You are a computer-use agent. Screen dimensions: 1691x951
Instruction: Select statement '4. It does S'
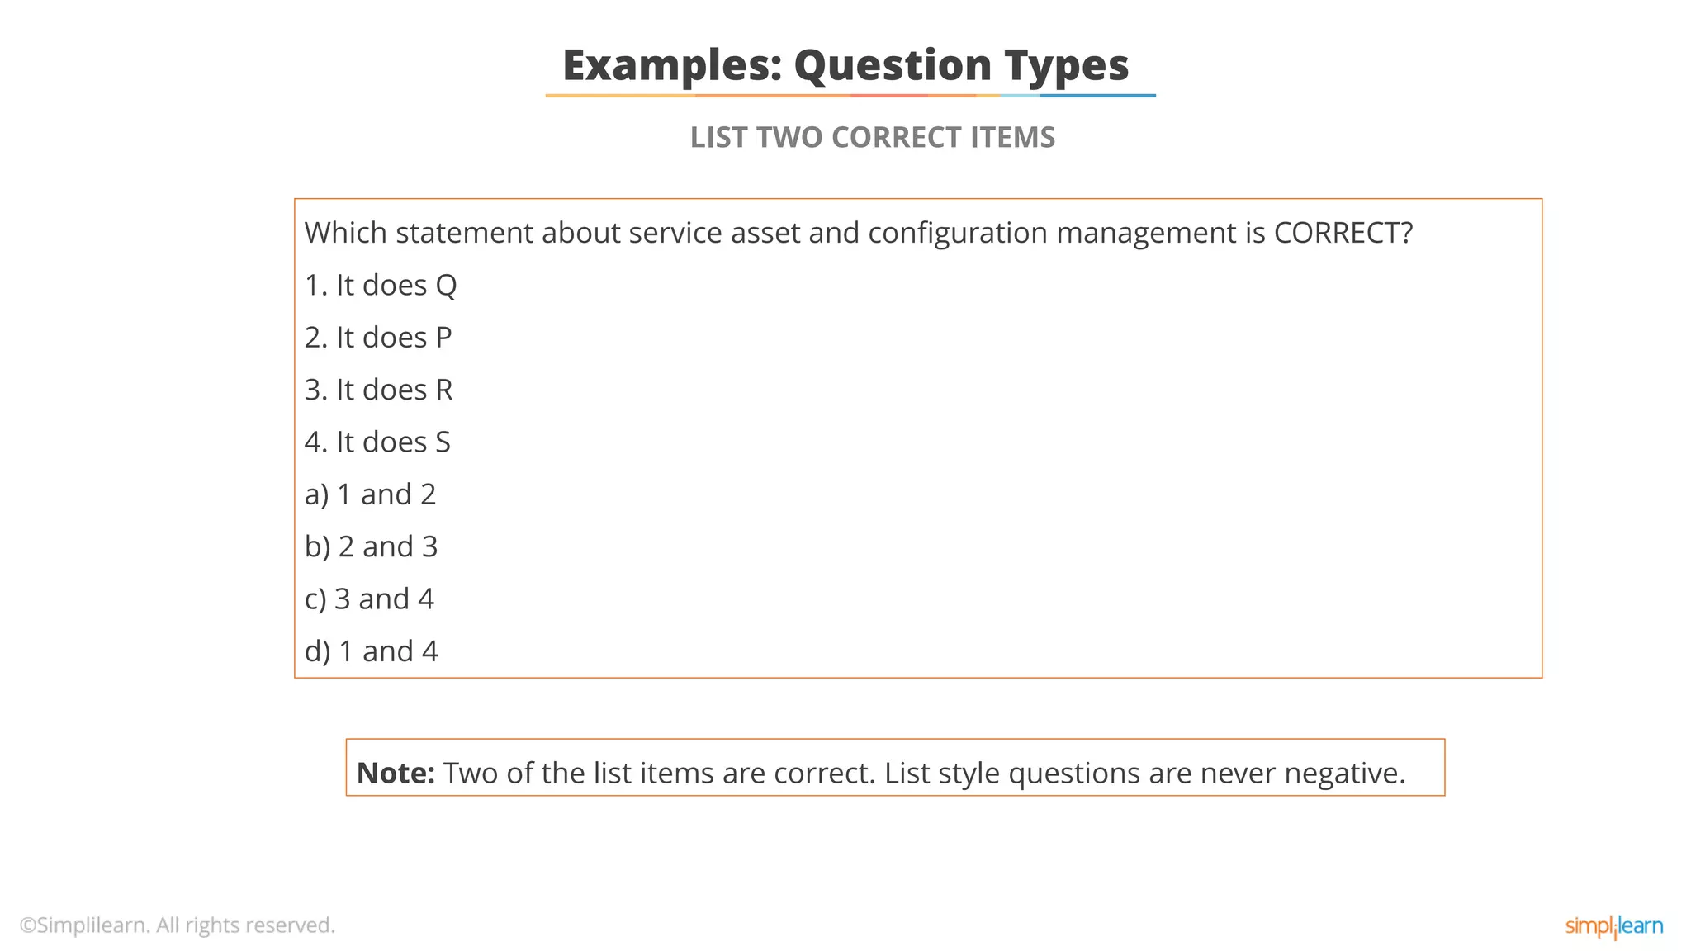[377, 442]
